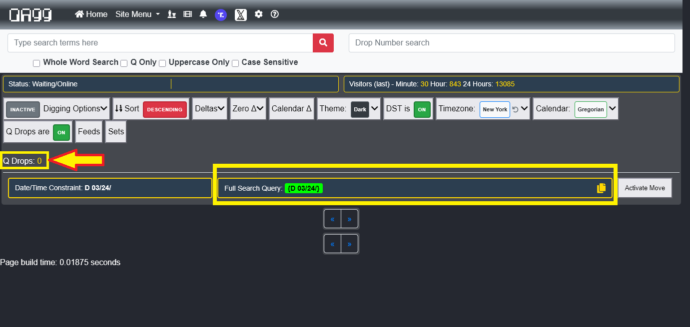Screen dimensions: 690x327
Task: Go to Home in the navbar
Action: (x=91, y=14)
